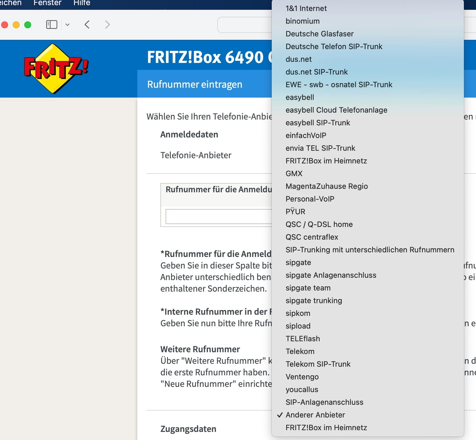The width and height of the screenshot is (476, 440).
Task: Select QSC / Q-DSL home
Action: (368, 224)
